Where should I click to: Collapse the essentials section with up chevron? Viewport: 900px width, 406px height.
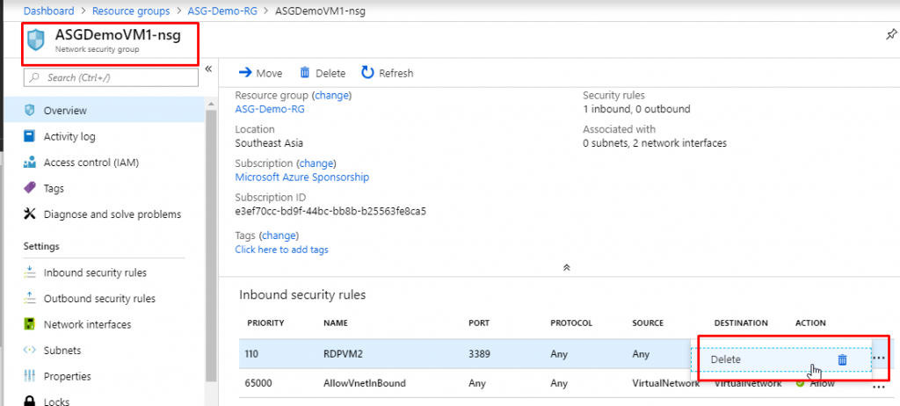click(x=567, y=266)
